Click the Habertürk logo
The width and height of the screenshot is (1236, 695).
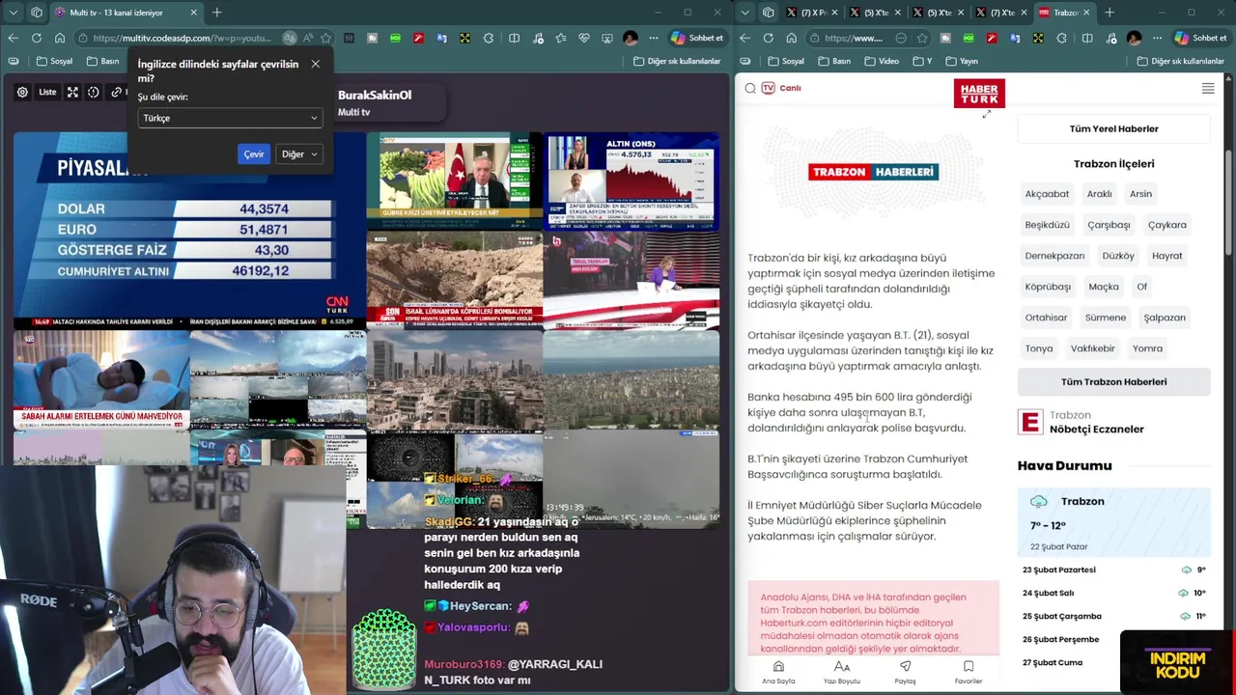979,93
